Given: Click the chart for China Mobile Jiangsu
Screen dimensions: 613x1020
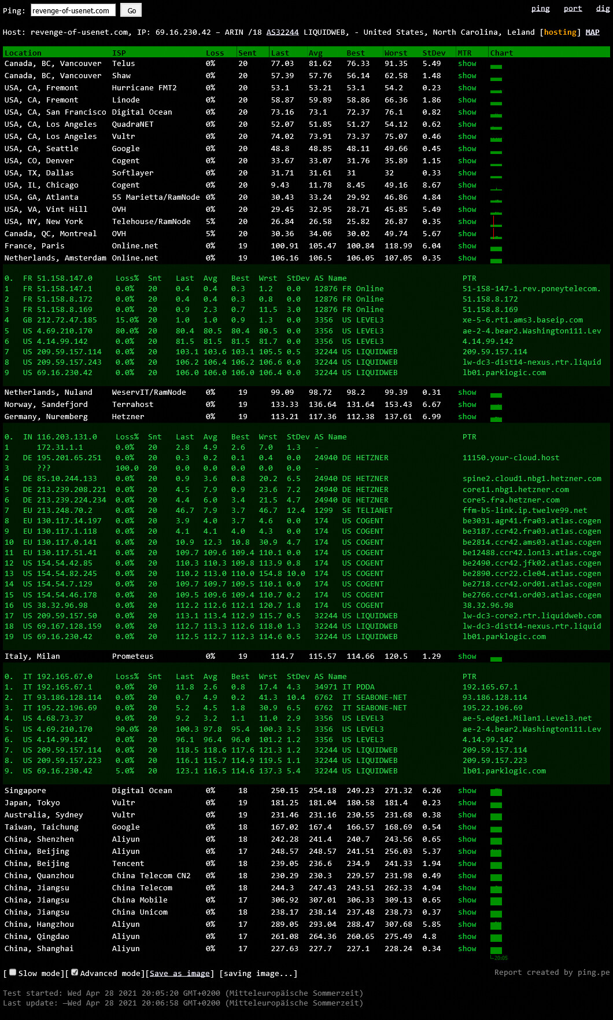Looking at the screenshot, I should pyautogui.click(x=496, y=901).
